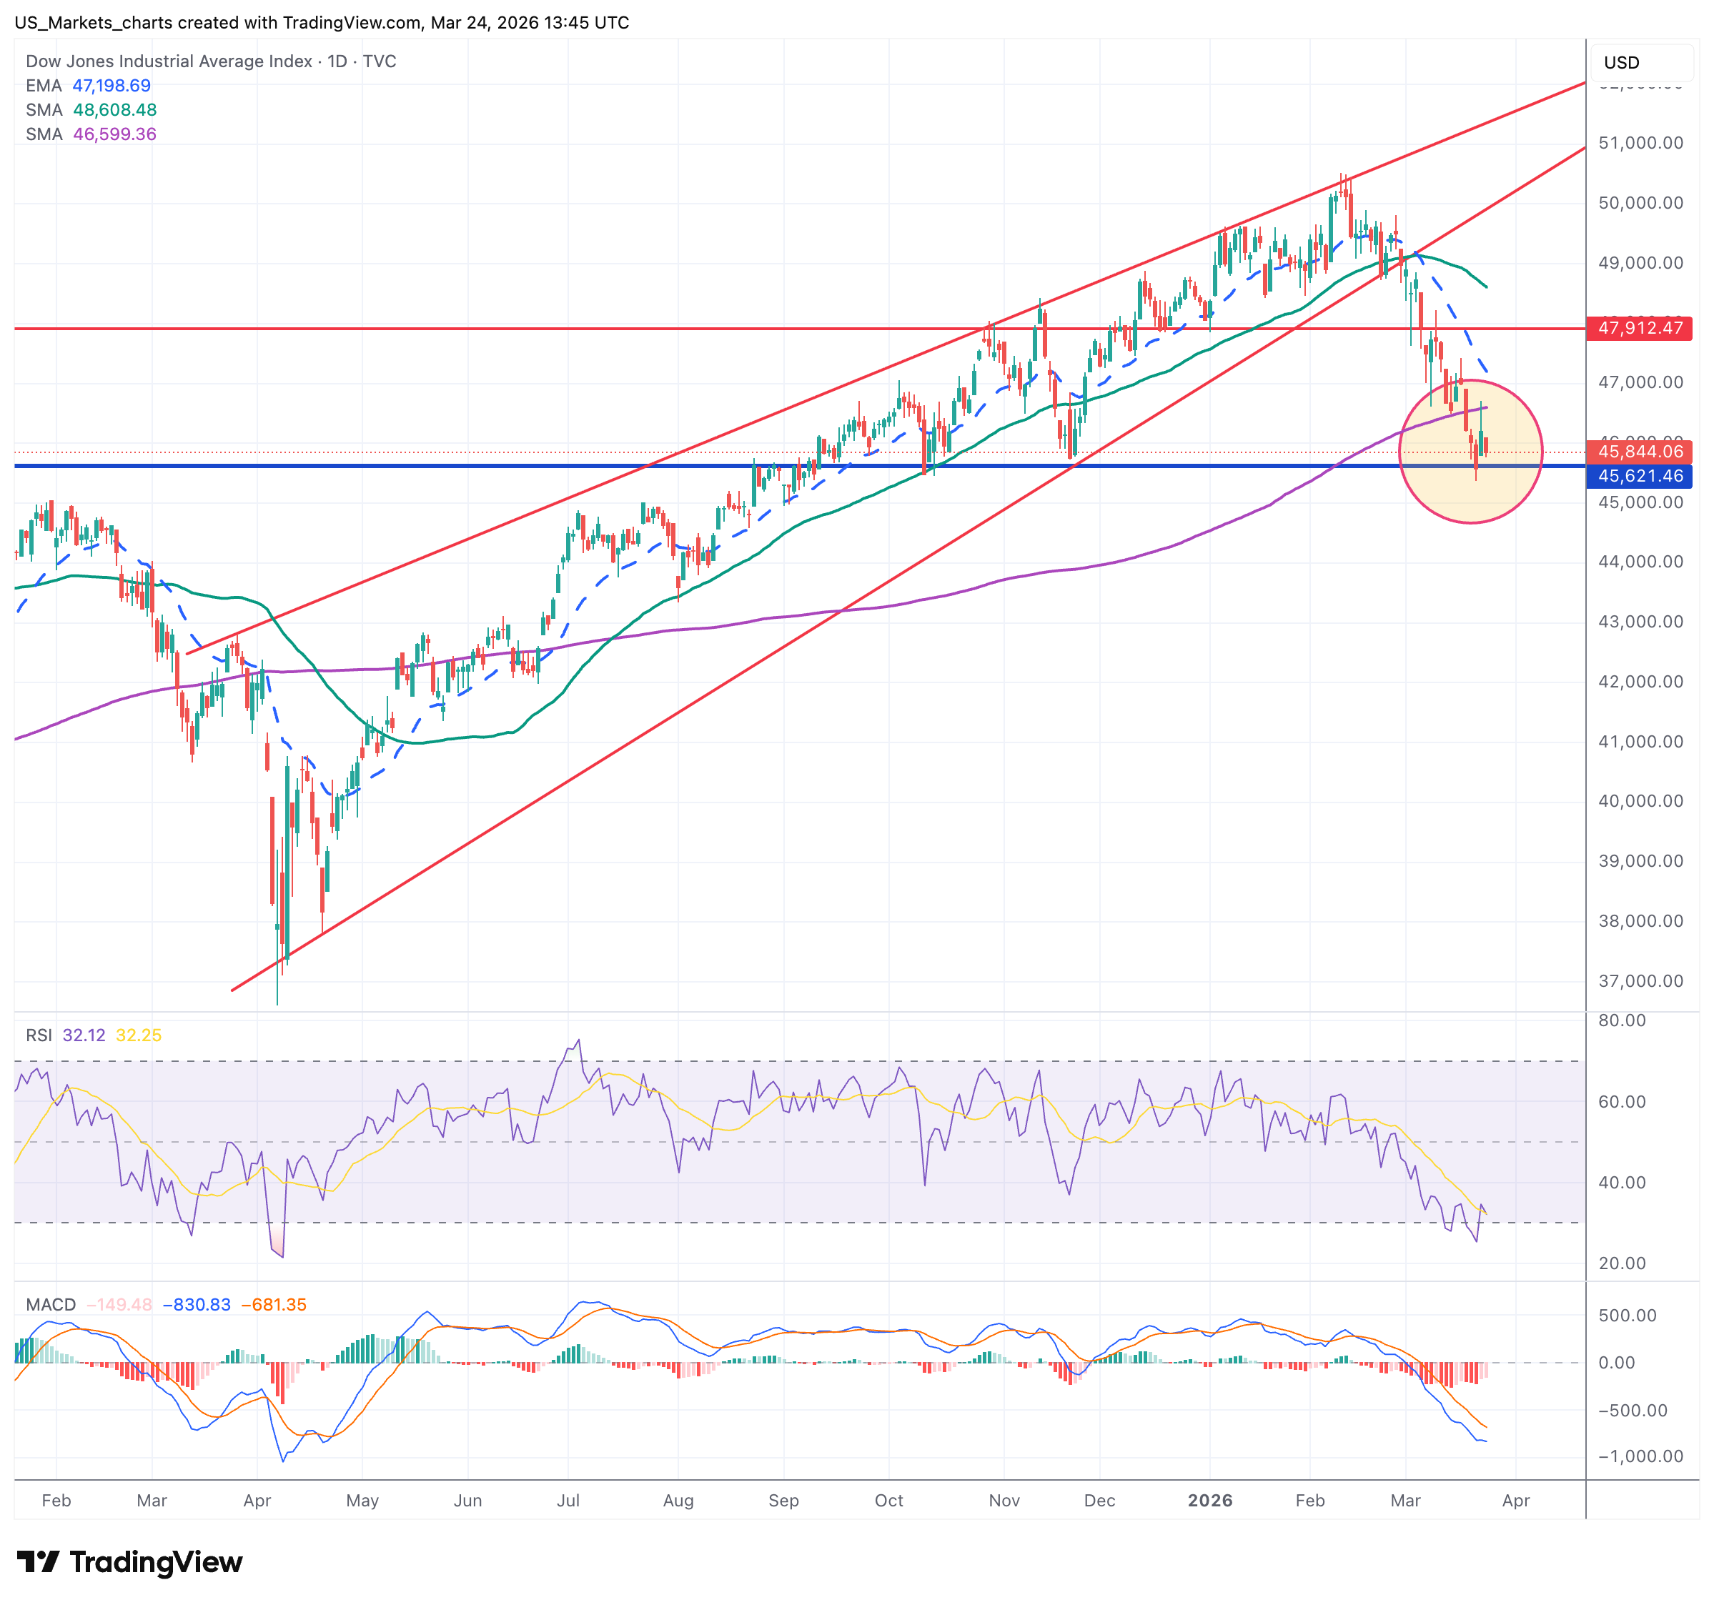The image size is (1714, 1605).
Task: Click the 2026 year marker on time axis
Action: (x=1209, y=1500)
